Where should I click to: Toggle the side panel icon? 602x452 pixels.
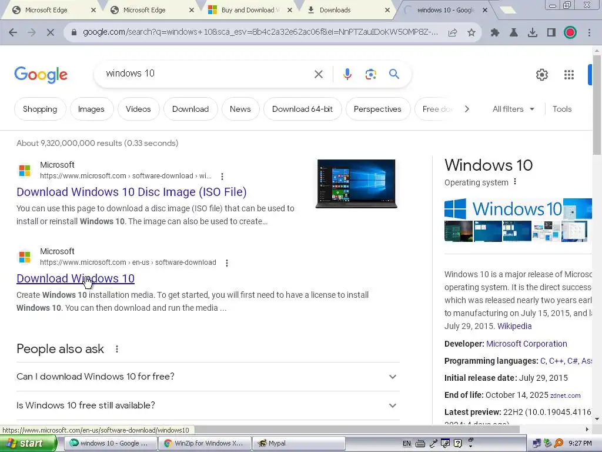551,33
